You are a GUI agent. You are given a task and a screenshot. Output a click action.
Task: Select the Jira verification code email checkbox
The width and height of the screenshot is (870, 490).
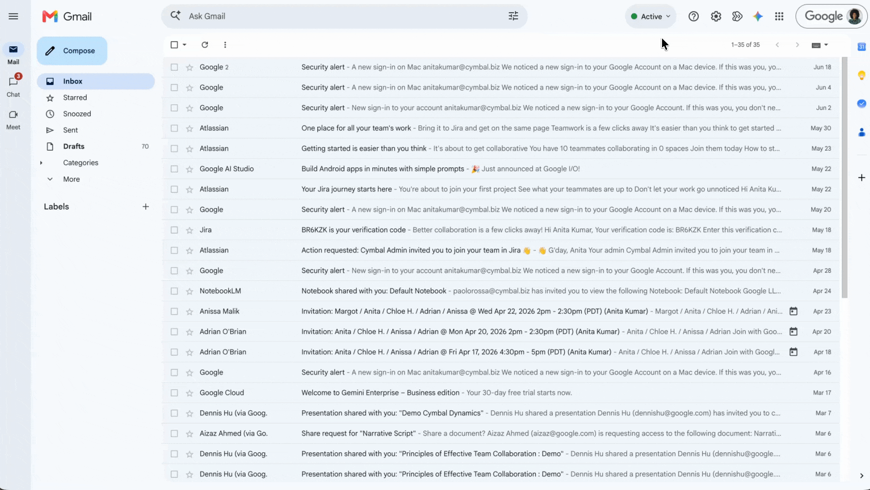coord(174,230)
